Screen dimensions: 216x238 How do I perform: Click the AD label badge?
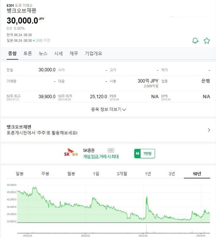point(111,150)
